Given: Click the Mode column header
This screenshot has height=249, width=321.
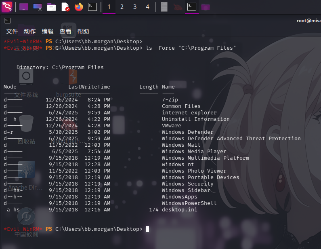Looking at the screenshot, I should coord(10,87).
